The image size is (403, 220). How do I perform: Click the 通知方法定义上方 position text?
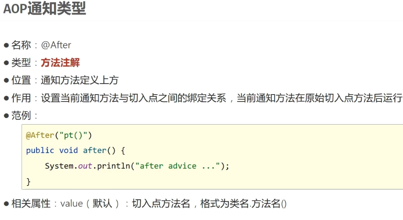(80, 80)
